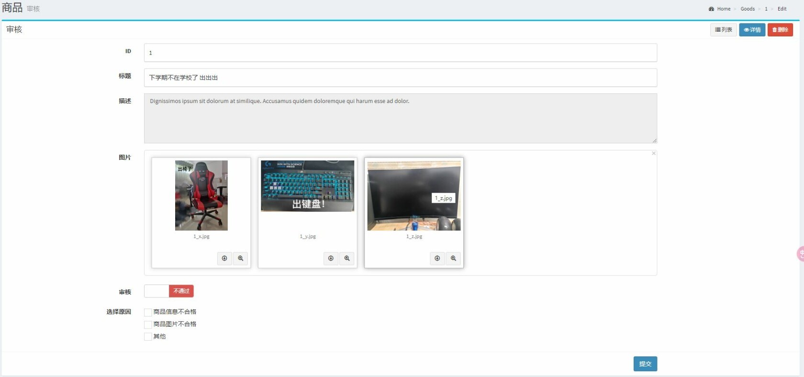Open the 详情 details button
Screen dimensions: 804x377
[752, 30]
